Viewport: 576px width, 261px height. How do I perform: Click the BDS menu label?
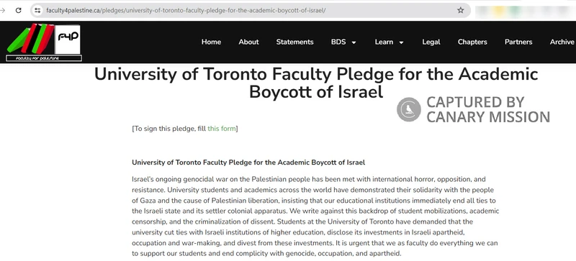[x=338, y=42]
